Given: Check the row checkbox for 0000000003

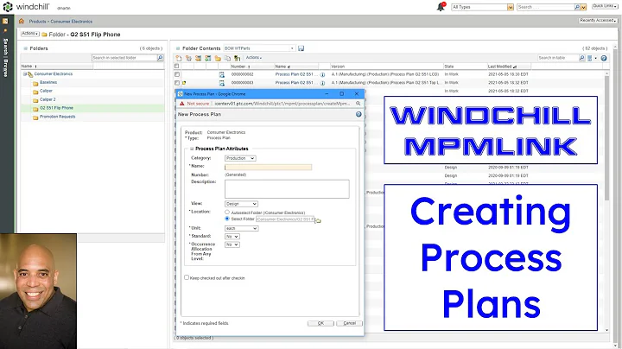Looking at the screenshot, I should click(177, 82).
